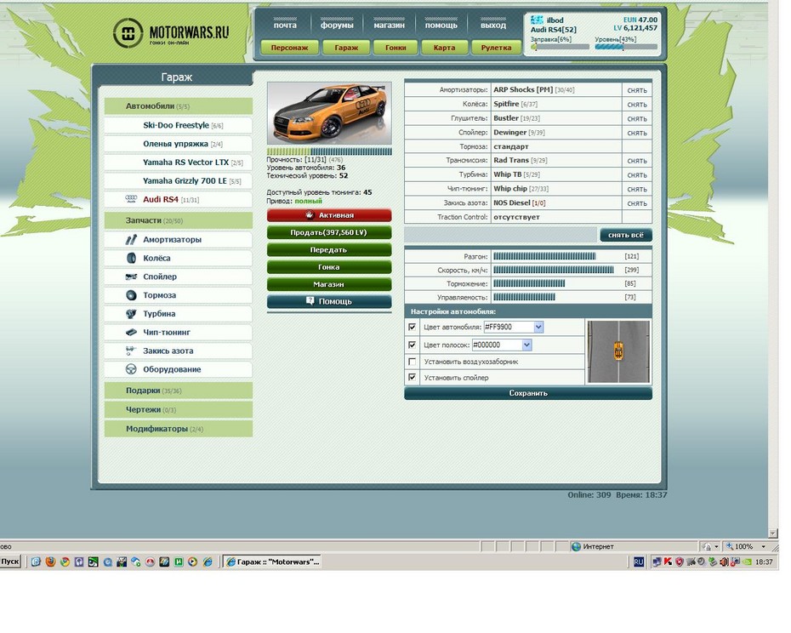Open the Карта tab
This screenshot has height=633, width=791.
(x=444, y=48)
